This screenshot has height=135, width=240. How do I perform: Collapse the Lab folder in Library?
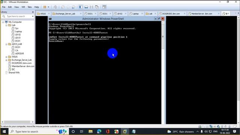tap(6, 25)
